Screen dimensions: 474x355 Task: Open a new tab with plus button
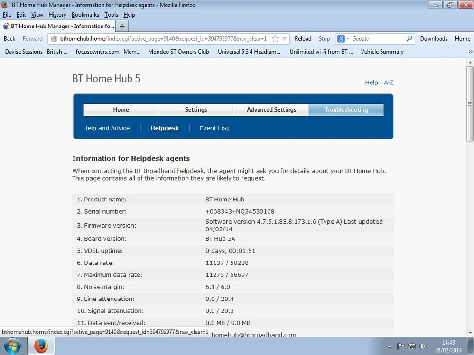(122, 26)
